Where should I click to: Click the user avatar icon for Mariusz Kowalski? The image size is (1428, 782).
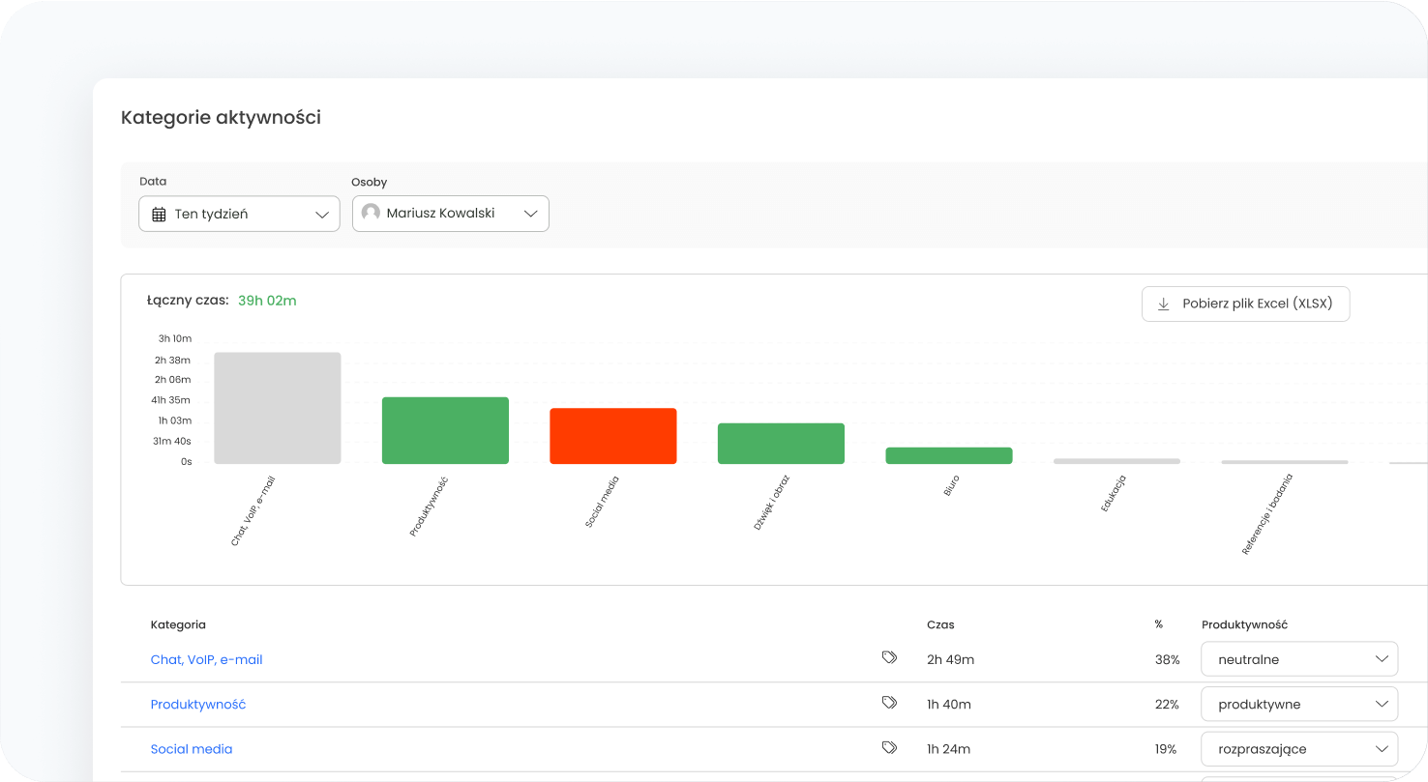click(371, 213)
